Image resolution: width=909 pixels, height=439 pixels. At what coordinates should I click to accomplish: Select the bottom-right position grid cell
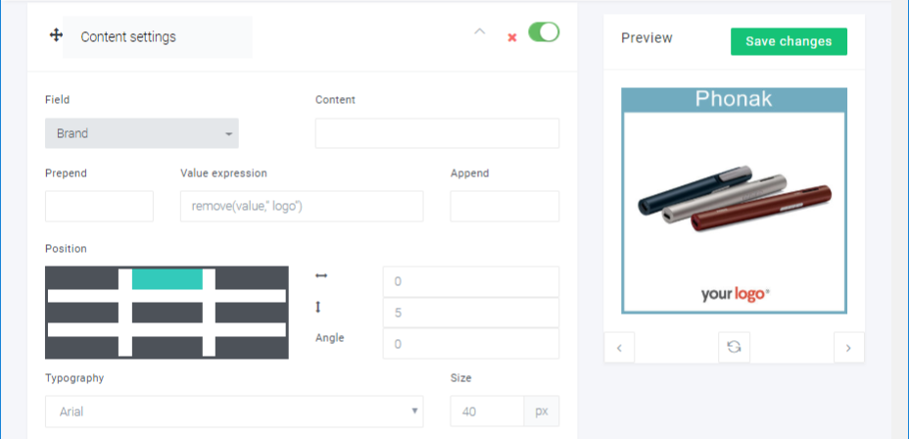(252, 347)
